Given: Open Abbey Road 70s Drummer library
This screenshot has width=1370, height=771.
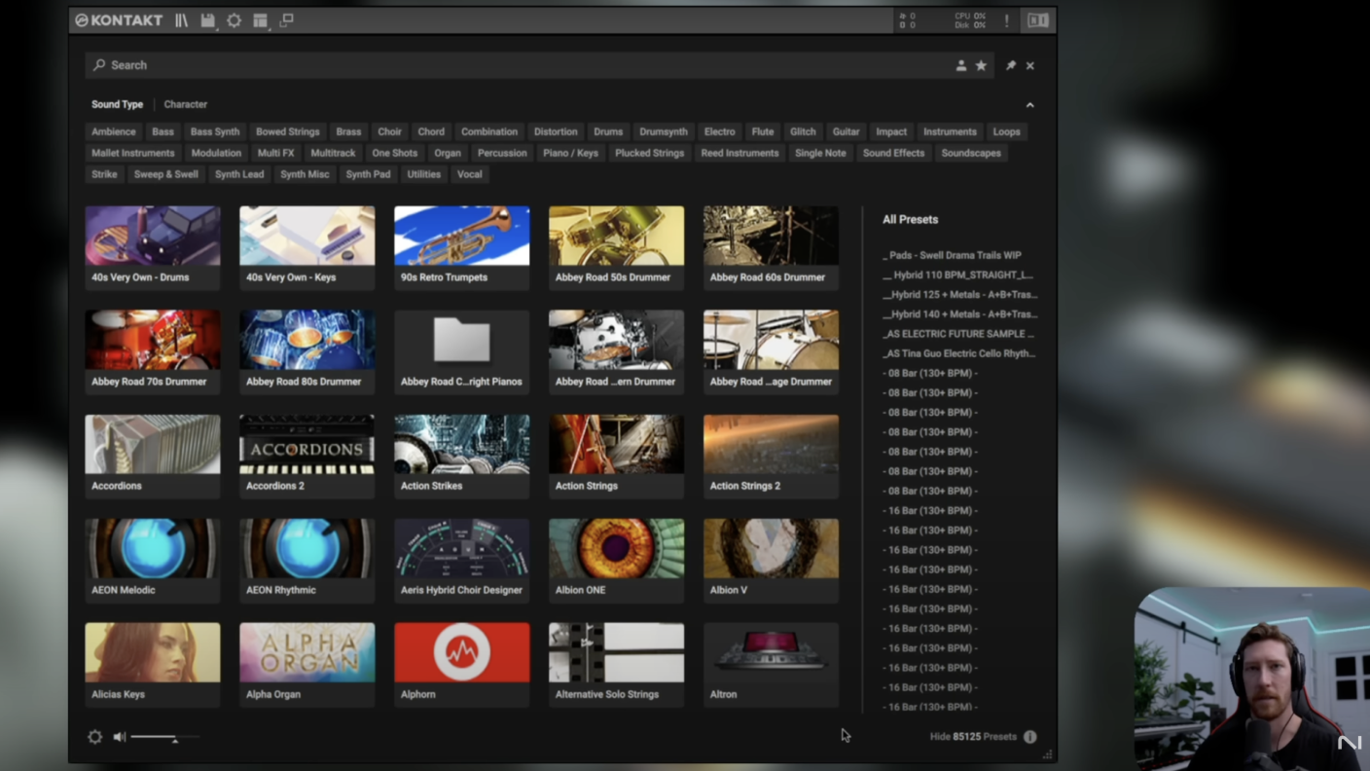Looking at the screenshot, I should pos(153,351).
